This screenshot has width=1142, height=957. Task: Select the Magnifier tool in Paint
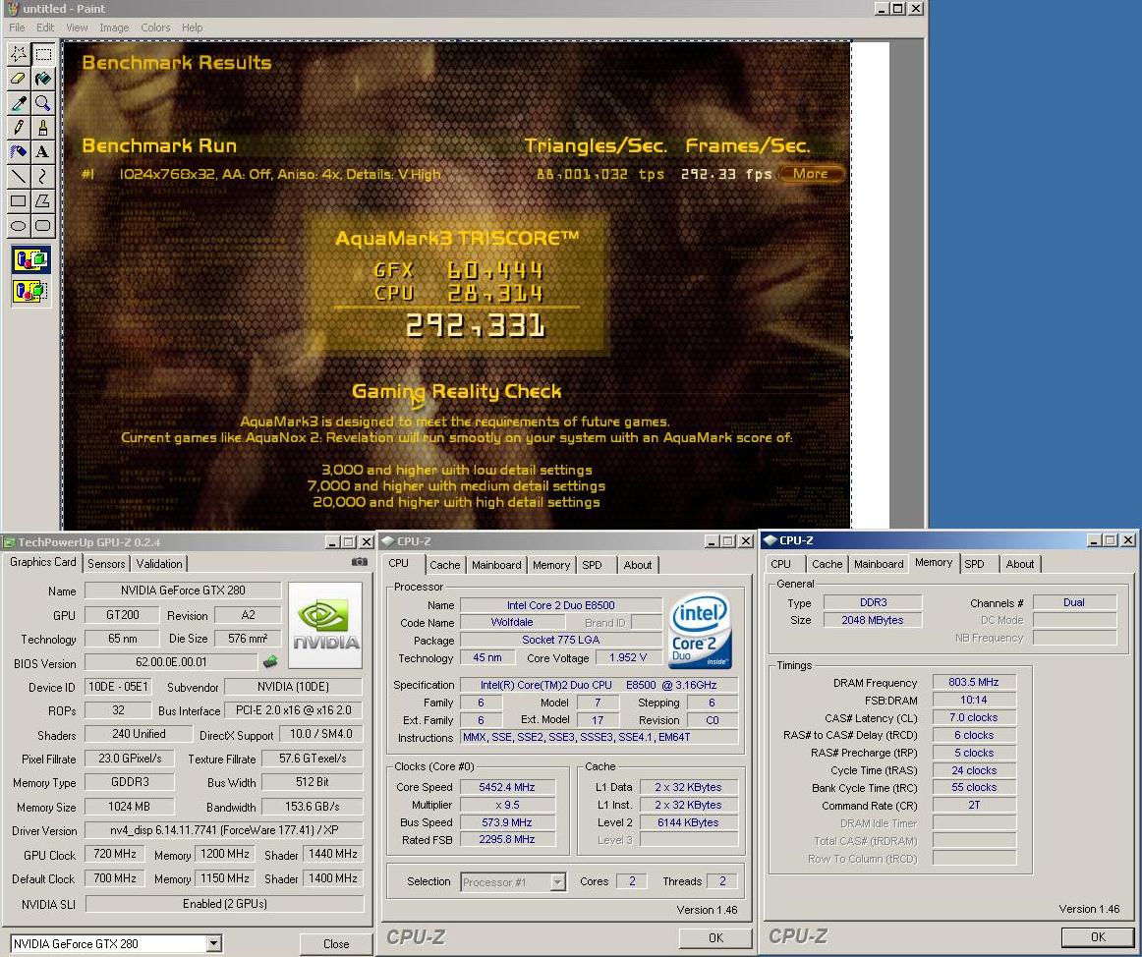[43, 103]
